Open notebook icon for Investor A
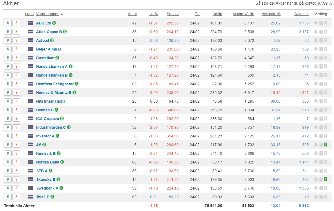334x211 pixels. [x=321, y=136]
